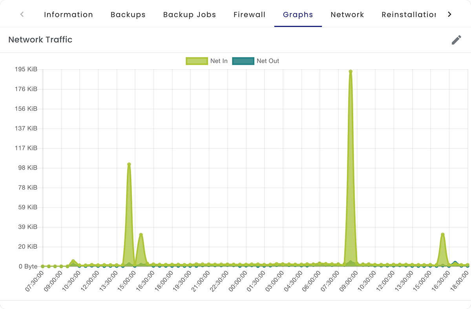Click the smaller peak right after the 98 KiB spike

click(x=141, y=235)
